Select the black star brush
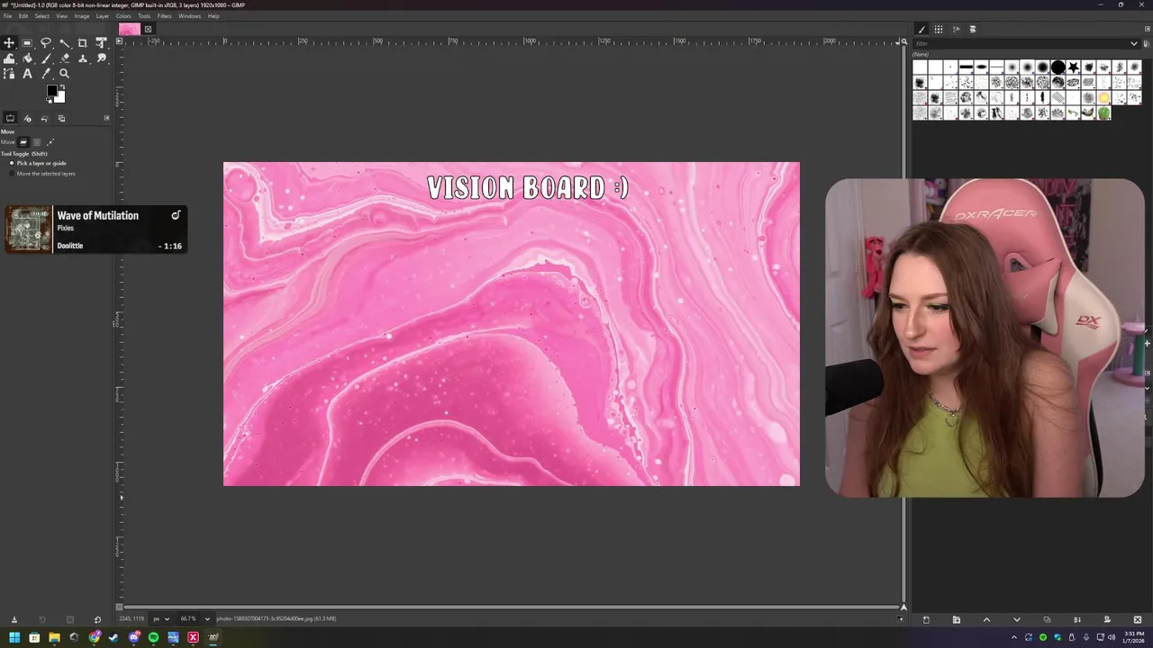 (1074, 67)
